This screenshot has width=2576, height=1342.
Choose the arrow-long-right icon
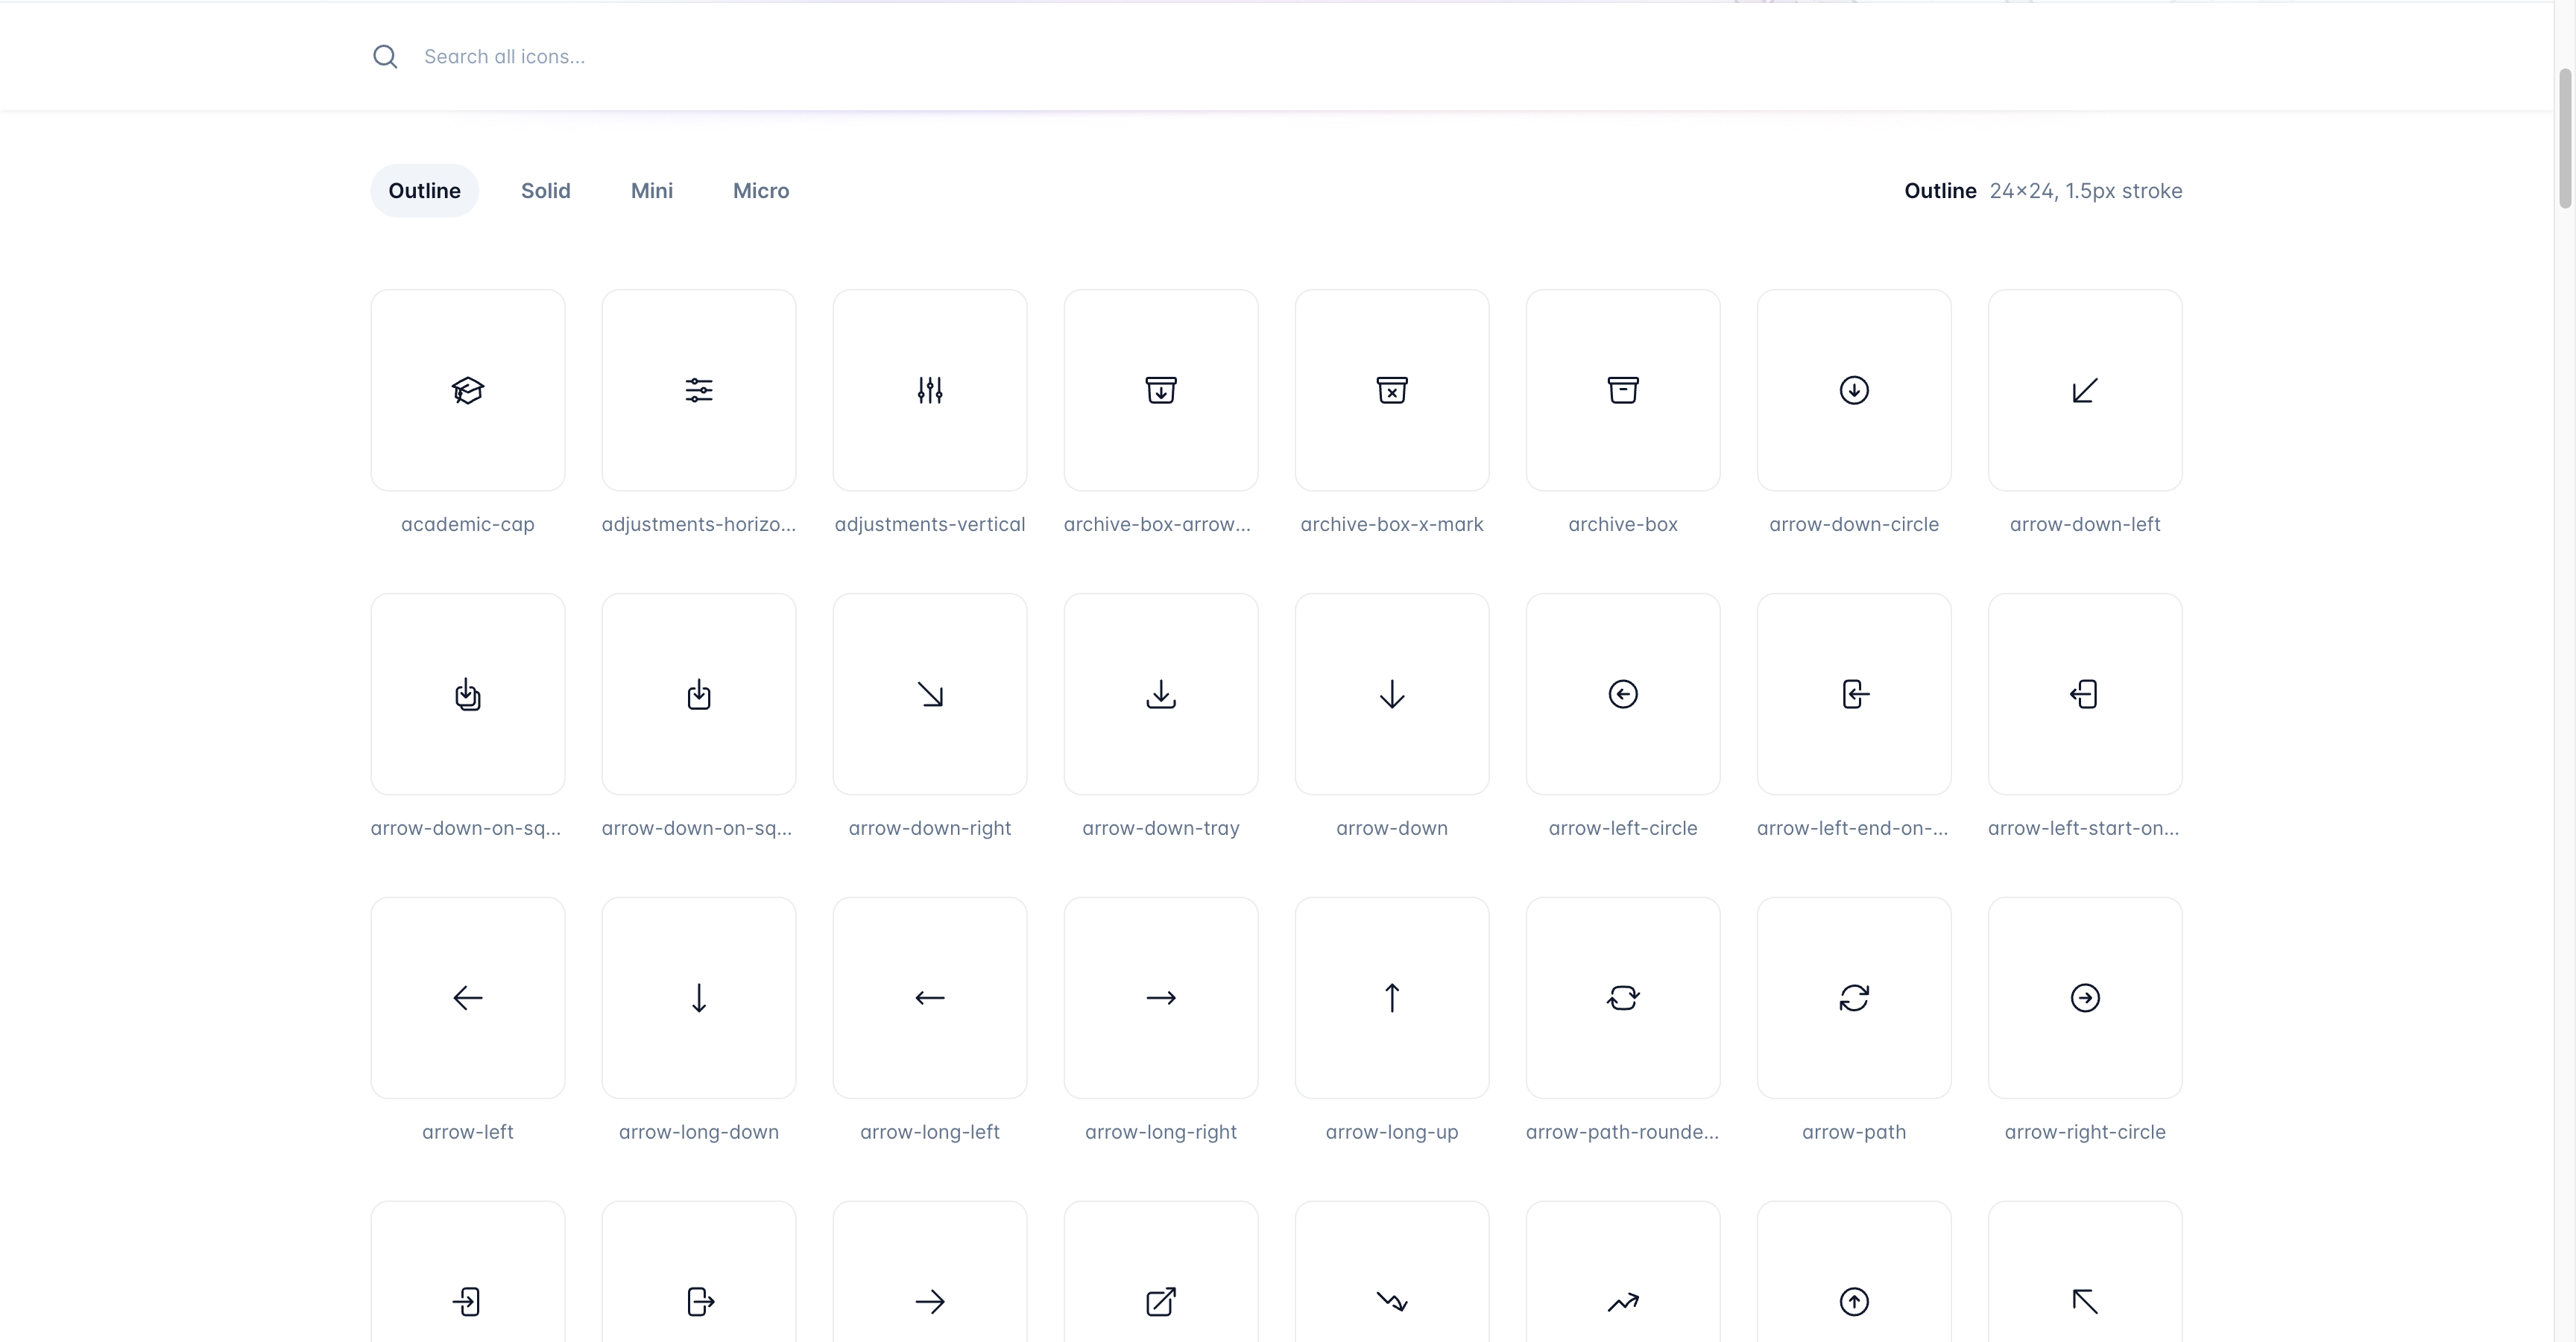click(x=1161, y=997)
